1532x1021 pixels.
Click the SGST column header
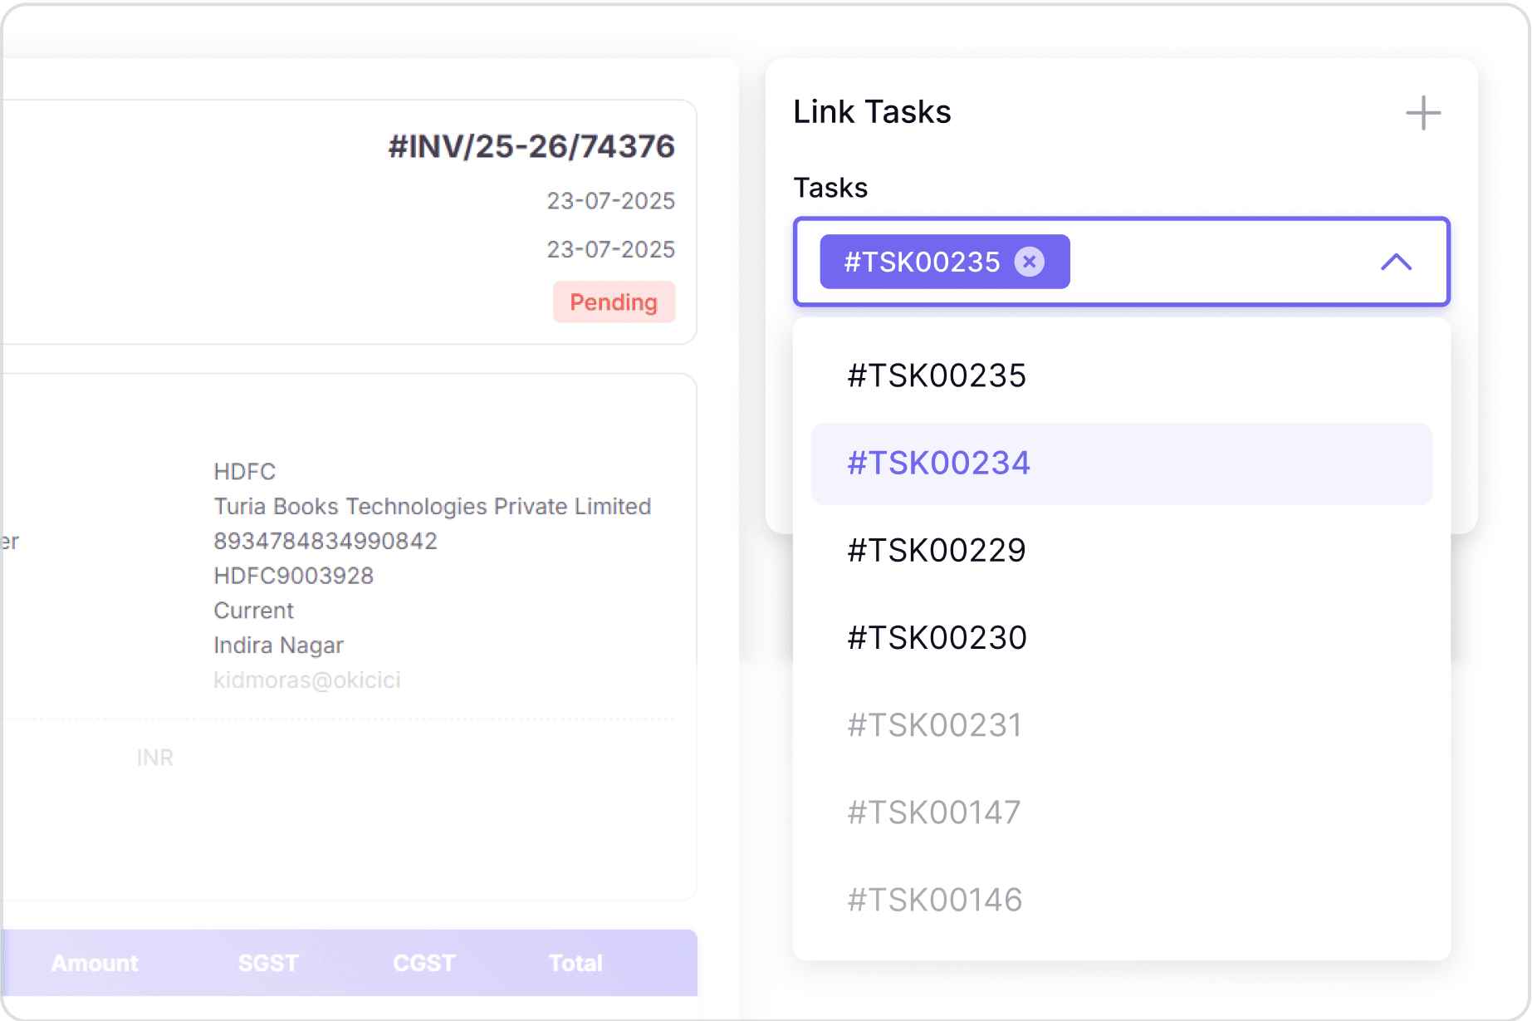point(267,963)
